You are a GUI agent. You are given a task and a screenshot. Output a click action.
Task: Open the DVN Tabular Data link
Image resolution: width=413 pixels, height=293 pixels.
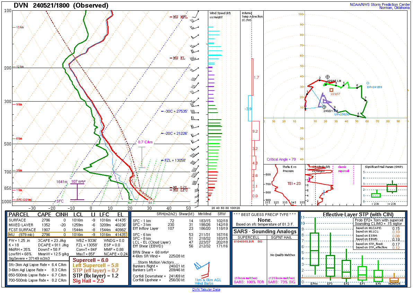point(206,290)
